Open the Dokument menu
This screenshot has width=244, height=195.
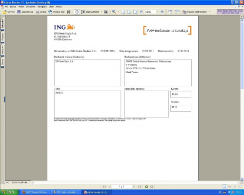[31, 7]
